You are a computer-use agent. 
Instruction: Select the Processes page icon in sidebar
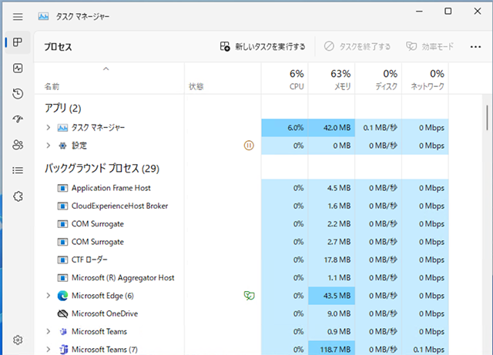click(18, 42)
